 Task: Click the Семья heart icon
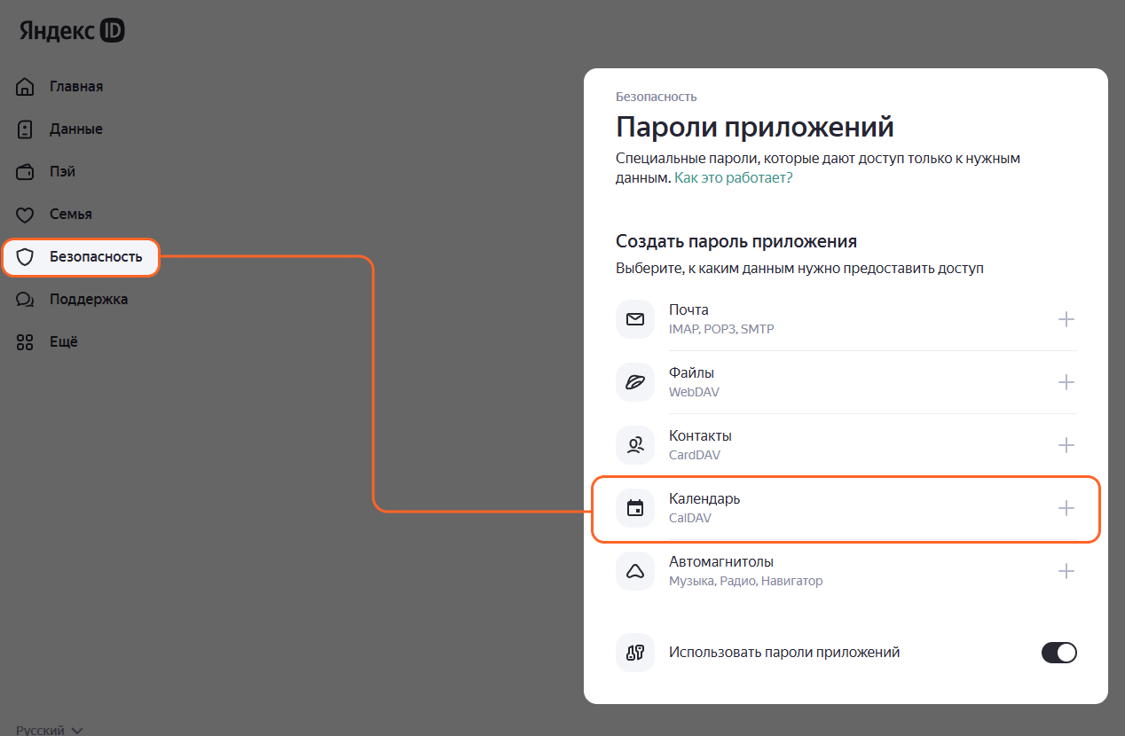coord(25,215)
